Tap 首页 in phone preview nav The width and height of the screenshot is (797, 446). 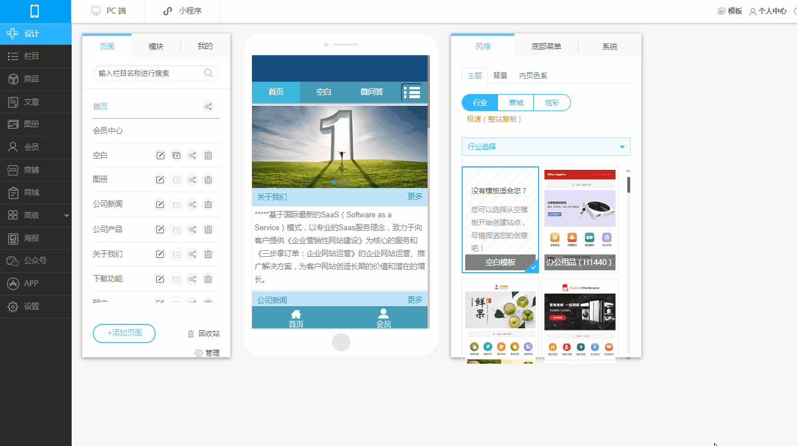[x=276, y=92]
